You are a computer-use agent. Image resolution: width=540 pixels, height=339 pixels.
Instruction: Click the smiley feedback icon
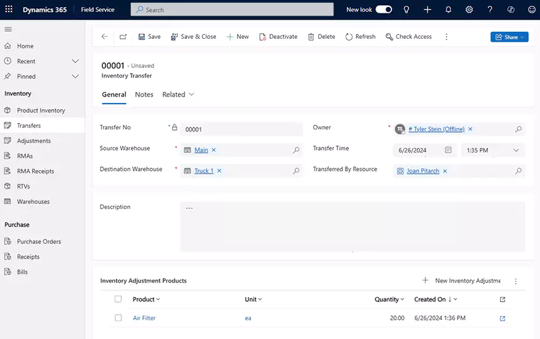532,10
